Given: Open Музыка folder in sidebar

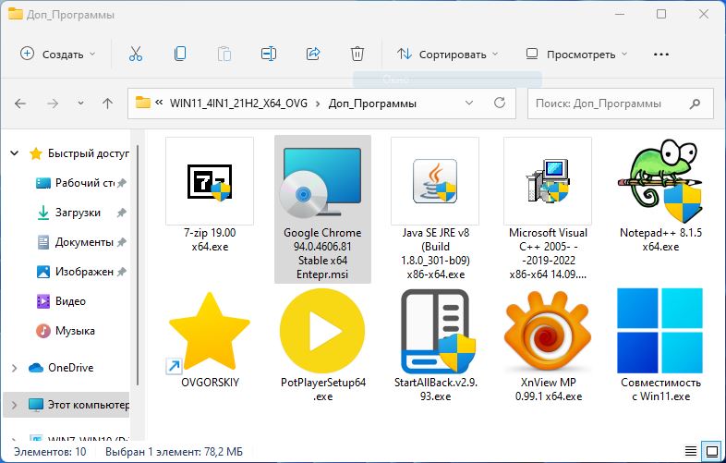Looking at the screenshot, I should pyautogui.click(x=75, y=331).
